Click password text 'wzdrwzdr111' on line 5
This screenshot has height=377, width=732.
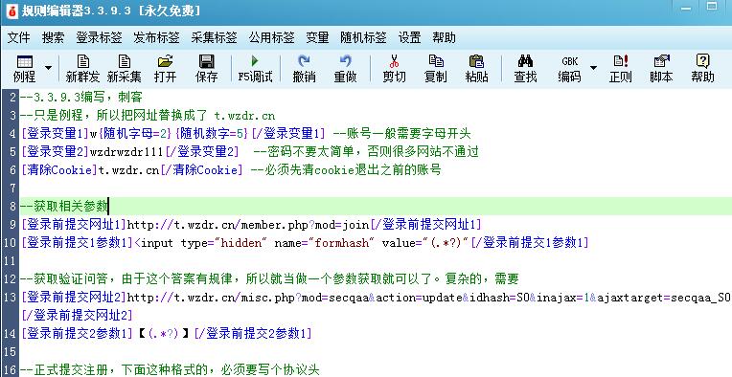[127, 152]
